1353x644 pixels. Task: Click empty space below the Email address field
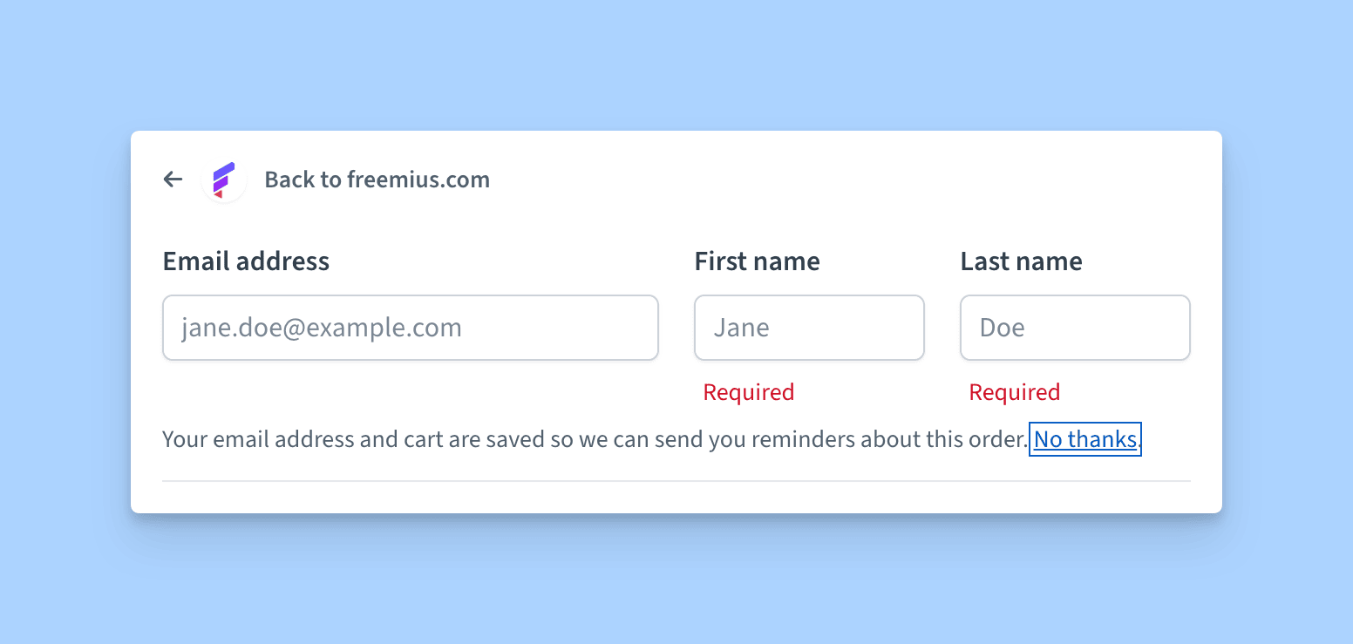(x=410, y=392)
